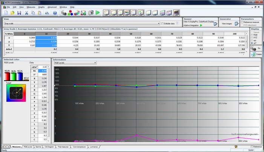The height and width of the screenshot is (152, 264).
Task: Select the 0 column header
Action: tap(25, 34)
